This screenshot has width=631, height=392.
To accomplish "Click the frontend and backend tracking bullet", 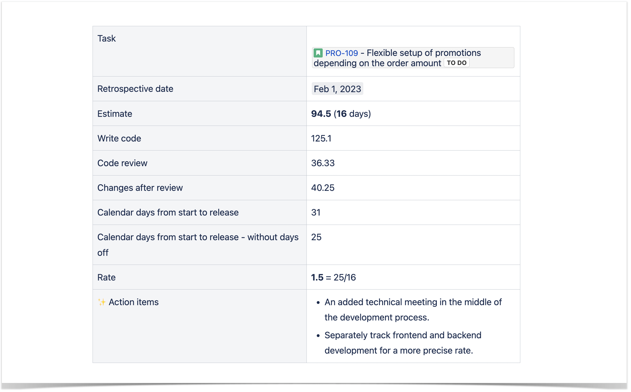I will point(403,343).
